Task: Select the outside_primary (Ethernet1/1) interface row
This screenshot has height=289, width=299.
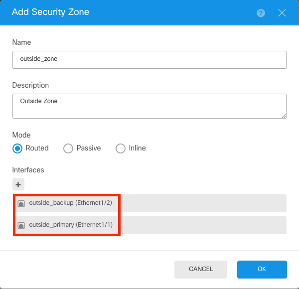Action: pyautogui.click(x=149, y=225)
